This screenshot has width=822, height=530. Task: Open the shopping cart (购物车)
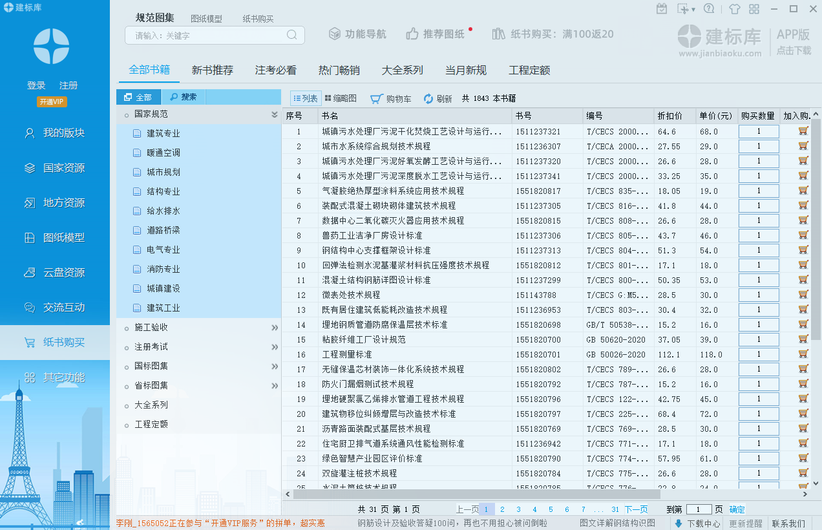coord(390,99)
